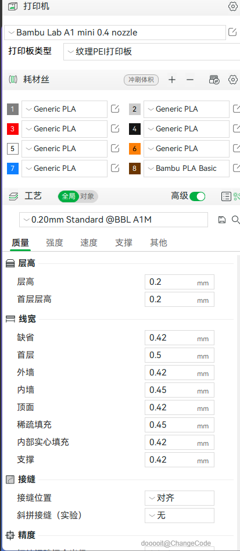
Task: Click filament 4 black color swatch
Action: [x=135, y=129]
